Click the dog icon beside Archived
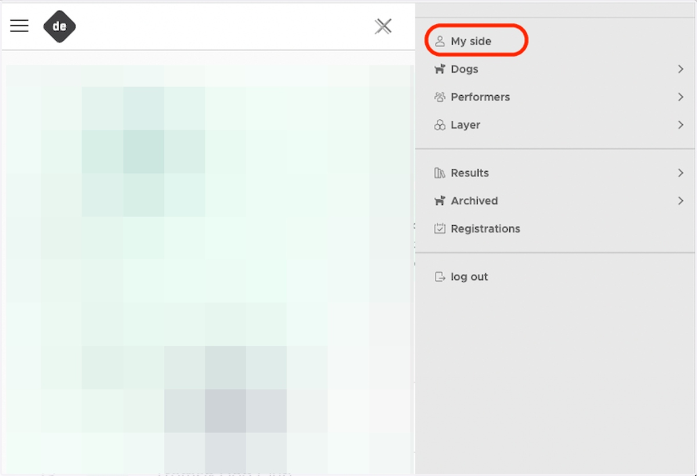This screenshot has width=697, height=476. coord(440,201)
